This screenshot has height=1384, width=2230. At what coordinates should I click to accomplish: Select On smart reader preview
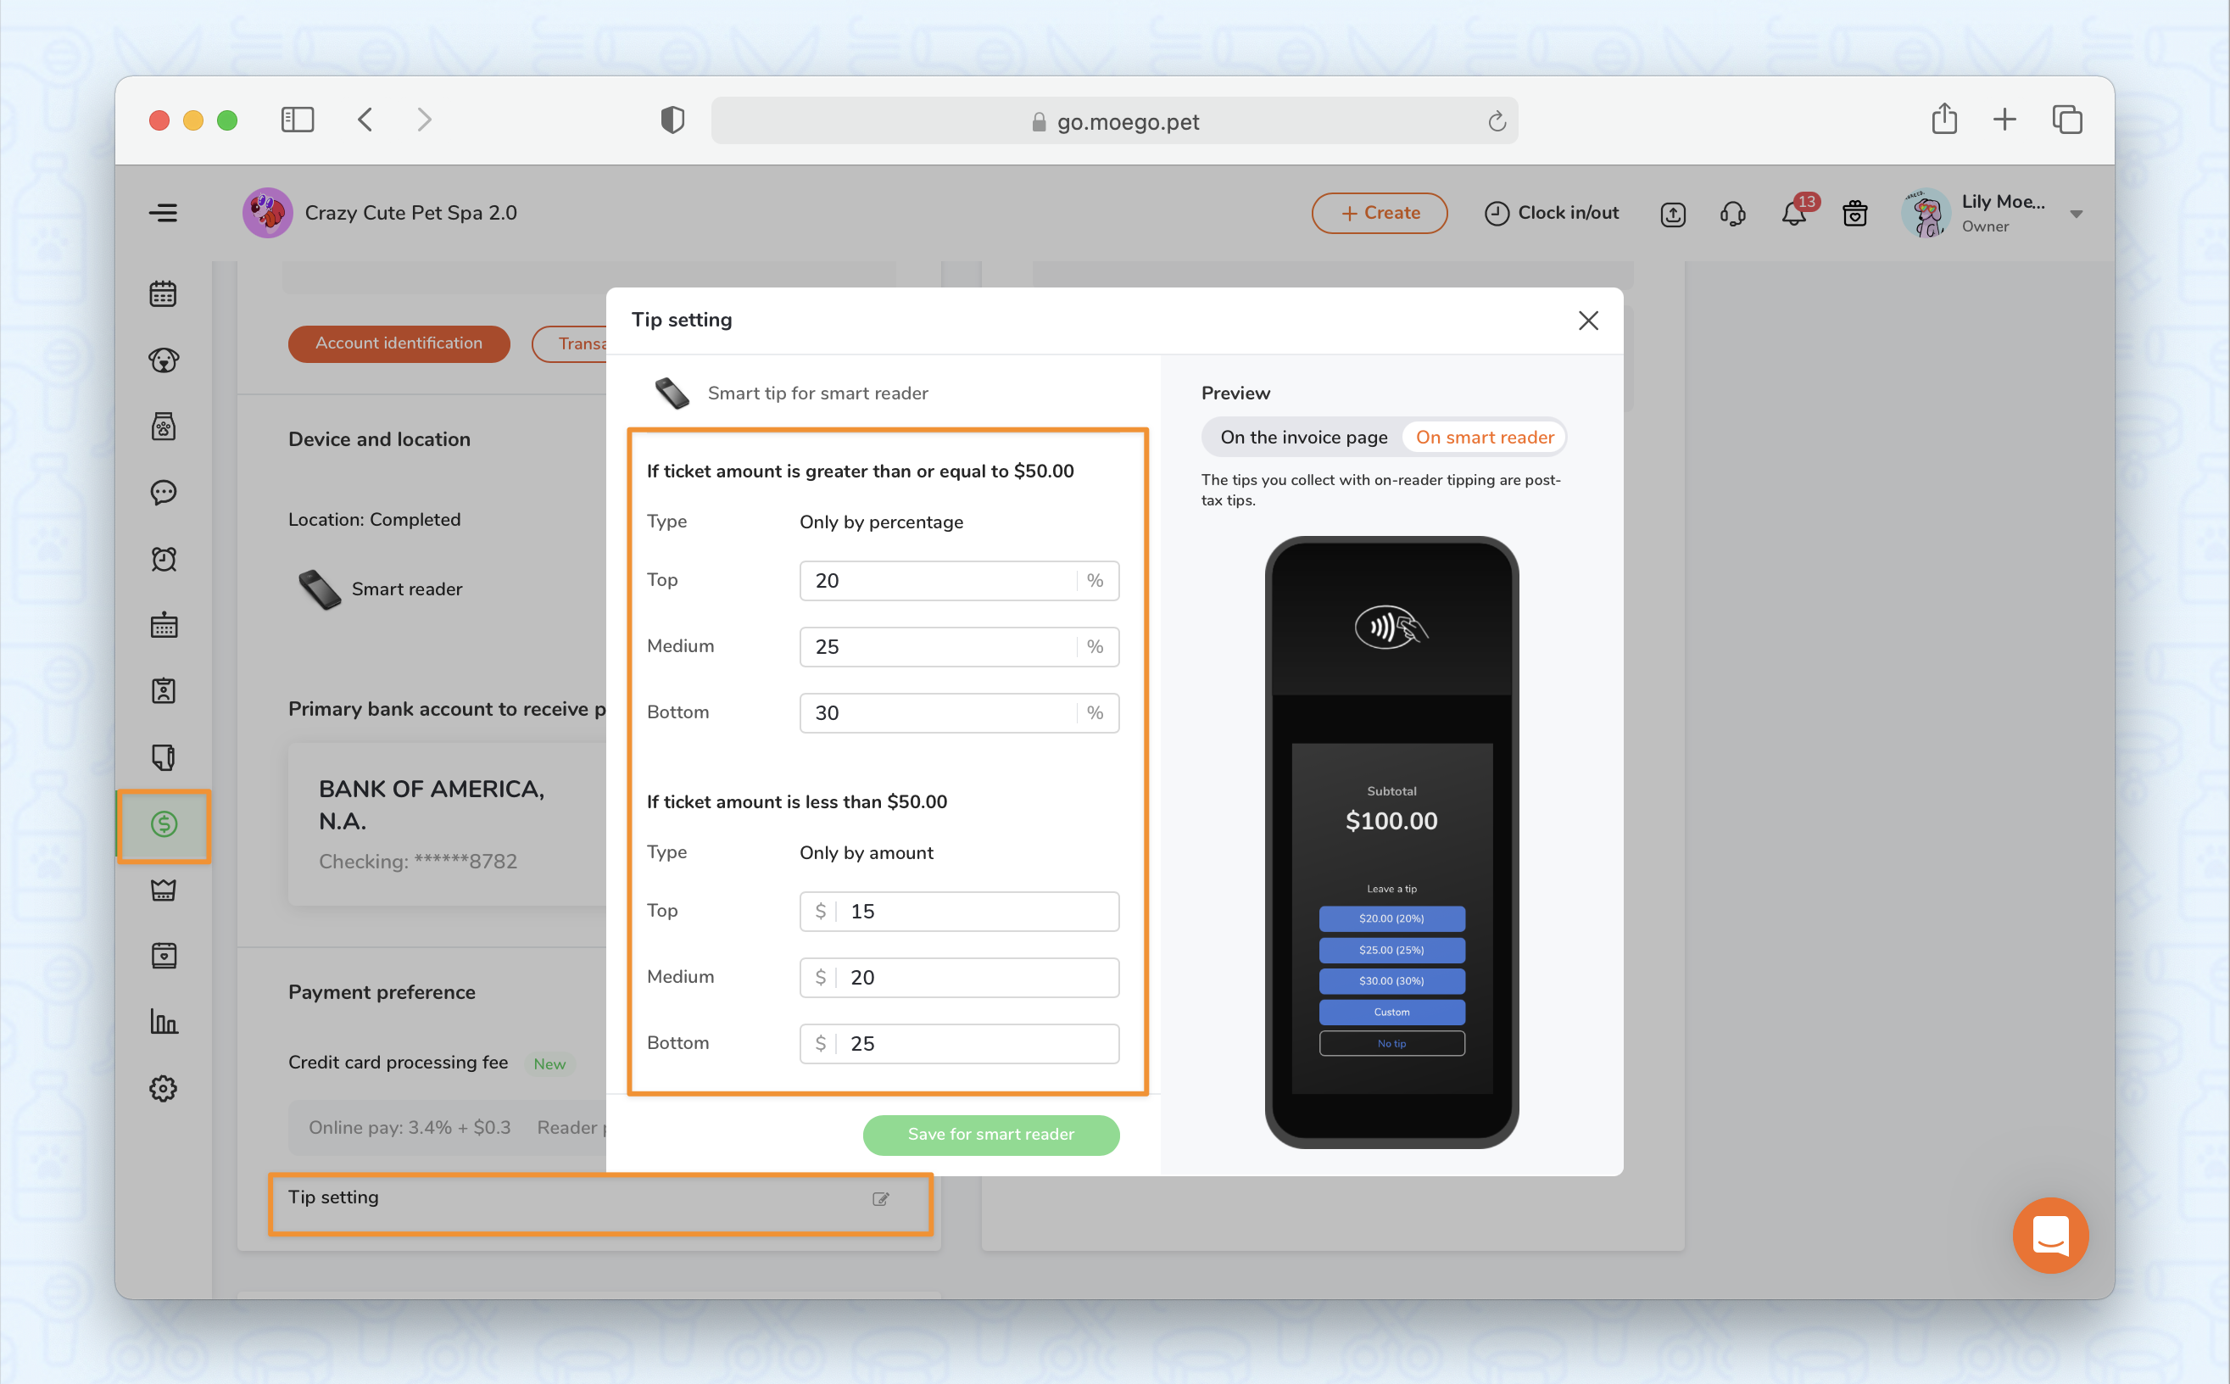[x=1484, y=438]
